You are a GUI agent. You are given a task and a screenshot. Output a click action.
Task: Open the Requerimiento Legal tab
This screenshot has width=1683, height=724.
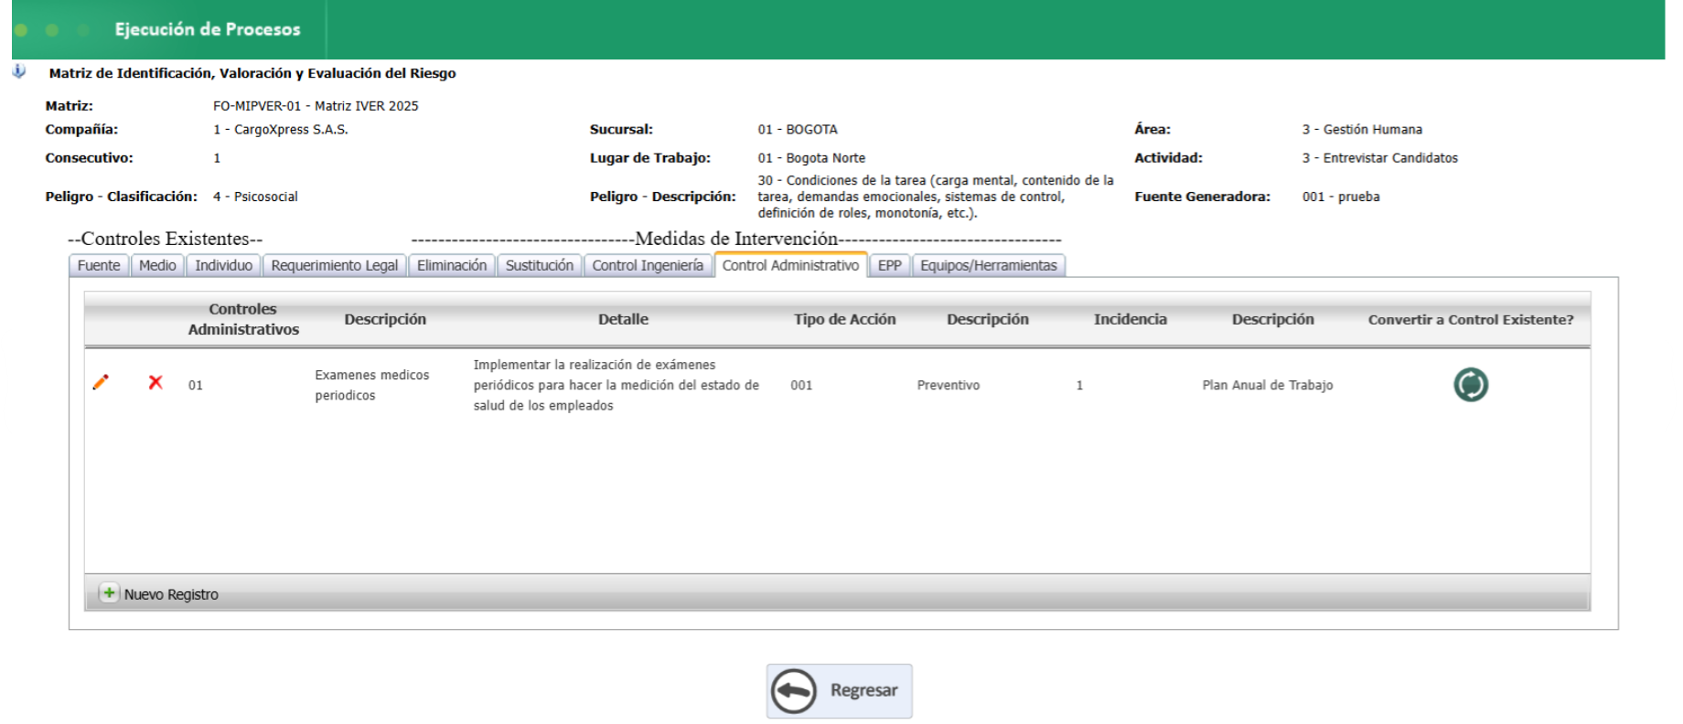[x=335, y=265]
